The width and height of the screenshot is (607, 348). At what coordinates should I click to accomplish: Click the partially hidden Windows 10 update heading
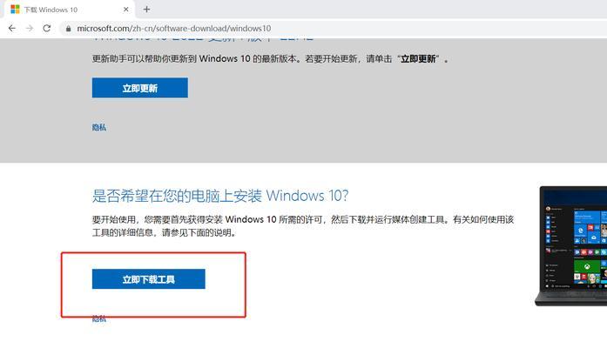203,39
